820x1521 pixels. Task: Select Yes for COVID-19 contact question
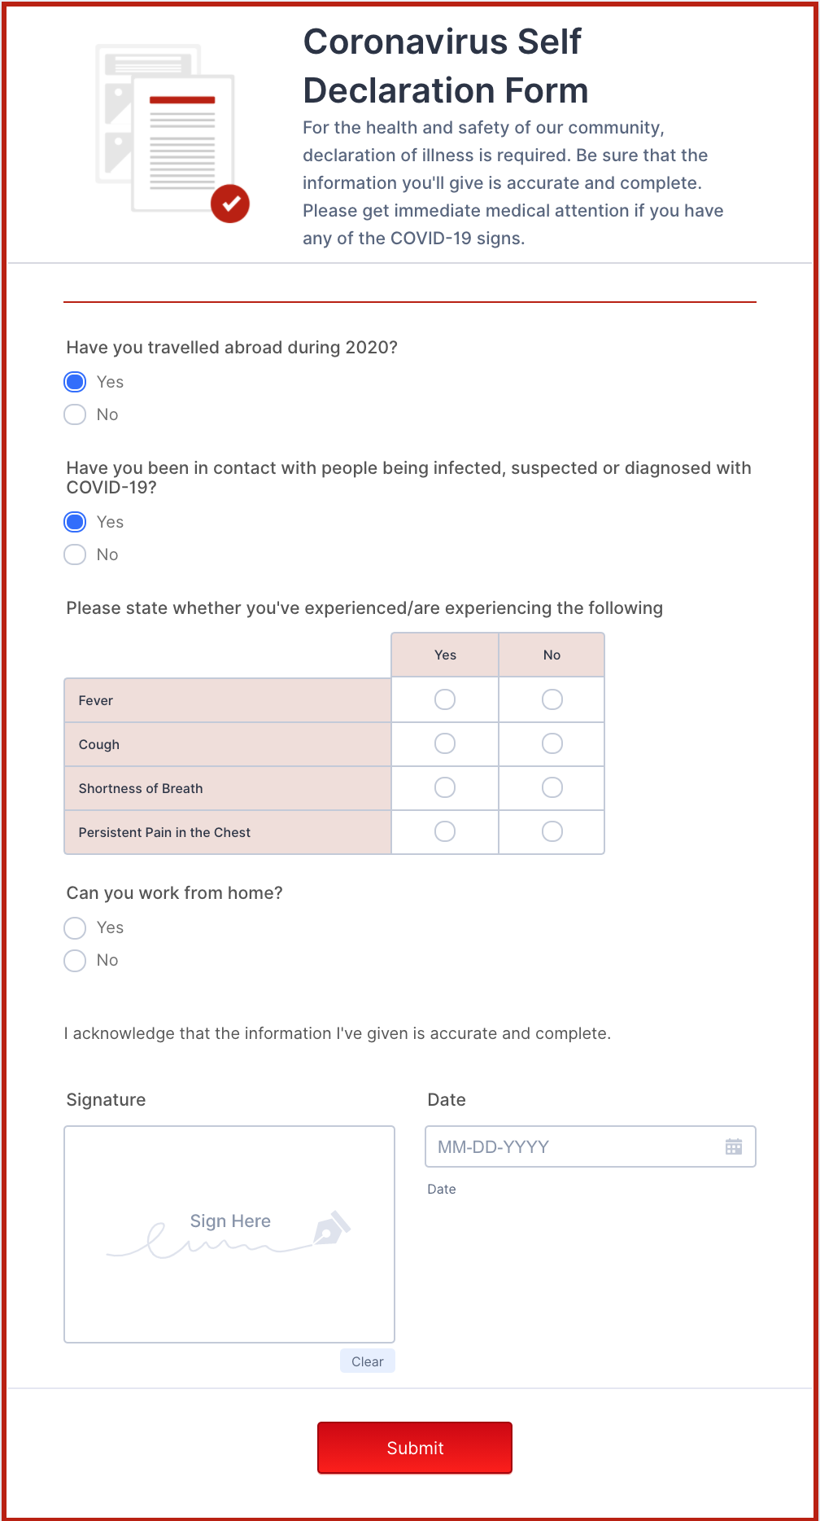(x=75, y=522)
